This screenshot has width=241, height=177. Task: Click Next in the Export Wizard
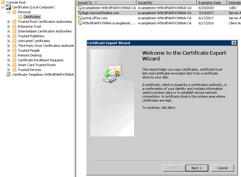click(x=197, y=168)
